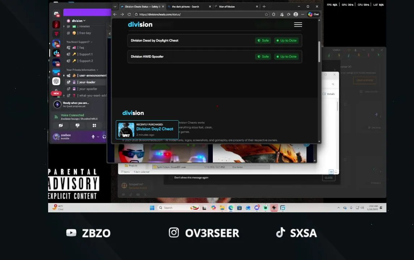Click the browser page vertical scrollbar
Viewport: 414px width, 260px height.
[x=319, y=51]
